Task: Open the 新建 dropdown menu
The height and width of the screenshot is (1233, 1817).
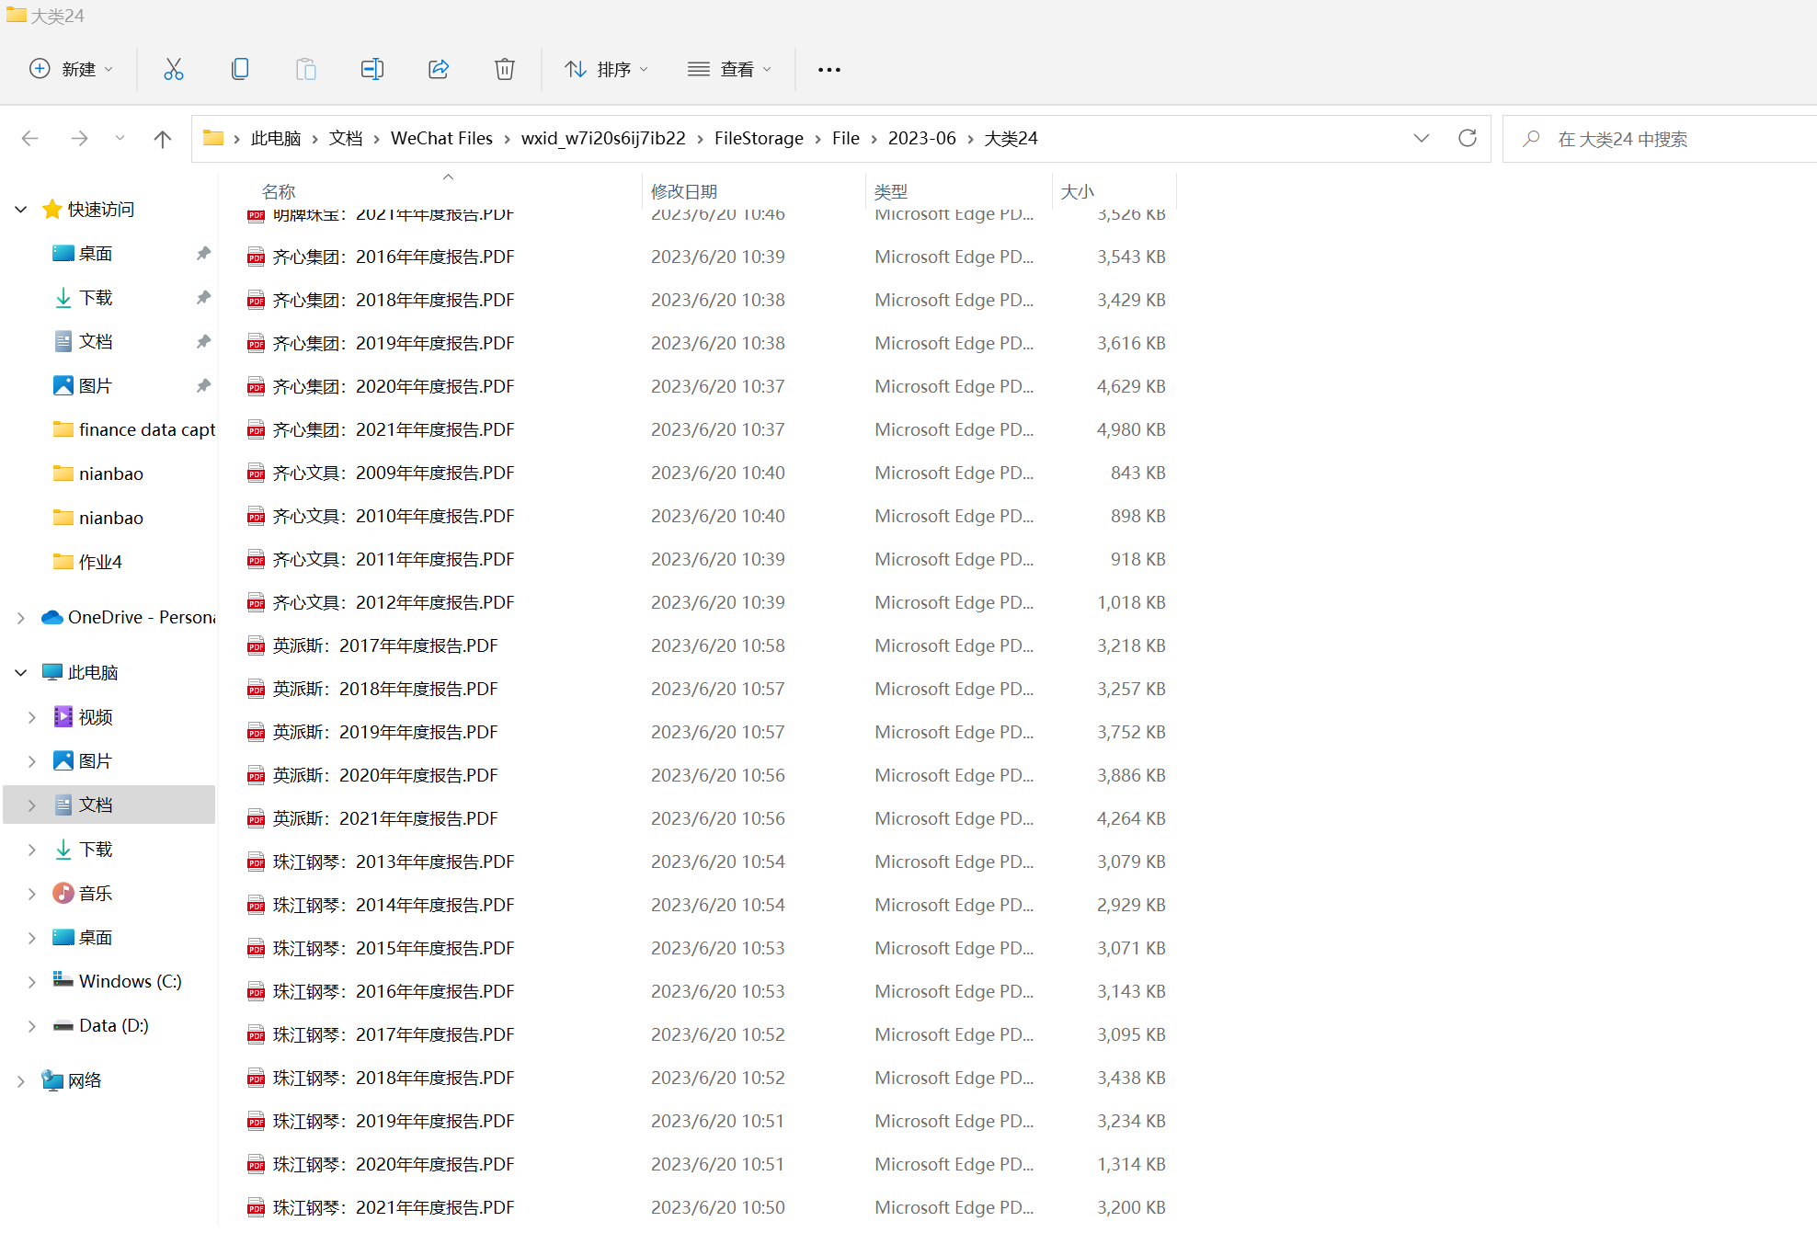Action: pyautogui.click(x=72, y=69)
